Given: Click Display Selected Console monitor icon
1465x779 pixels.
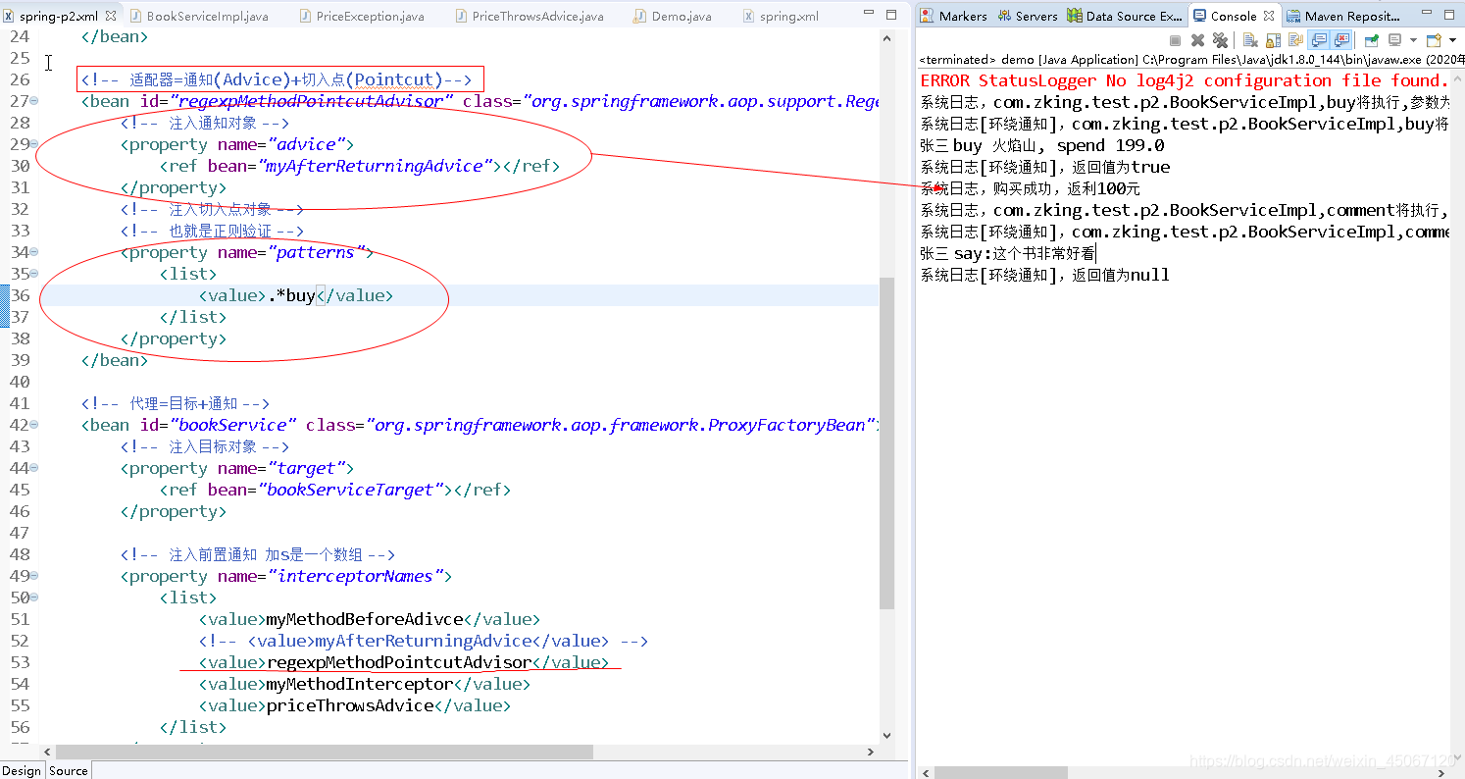Looking at the screenshot, I should (x=1394, y=40).
